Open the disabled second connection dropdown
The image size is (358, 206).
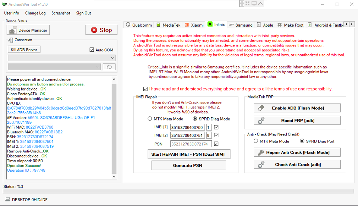[x=54, y=67]
